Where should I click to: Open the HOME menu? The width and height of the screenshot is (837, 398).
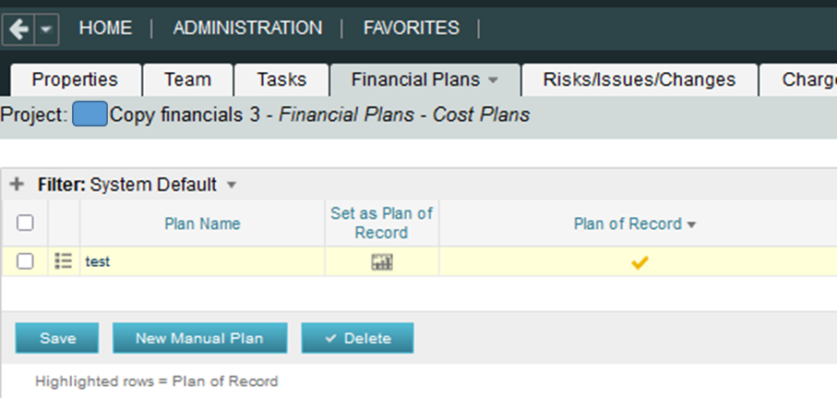click(105, 28)
